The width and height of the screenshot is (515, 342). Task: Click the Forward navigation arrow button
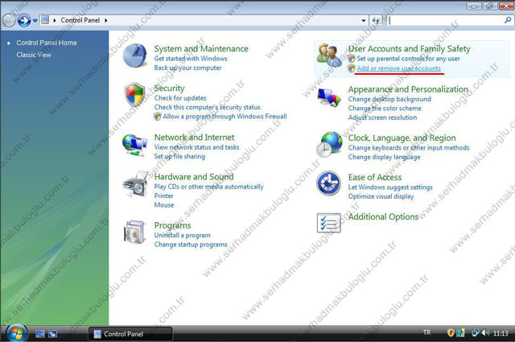(24, 20)
